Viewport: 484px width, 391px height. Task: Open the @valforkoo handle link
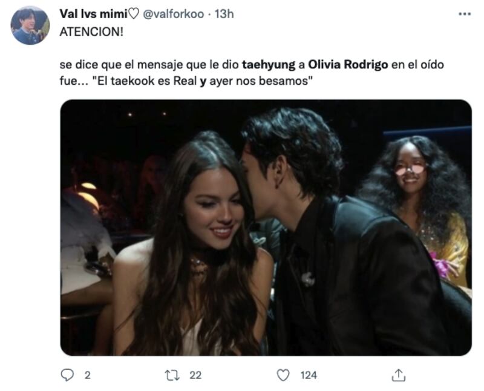pyautogui.click(x=172, y=14)
